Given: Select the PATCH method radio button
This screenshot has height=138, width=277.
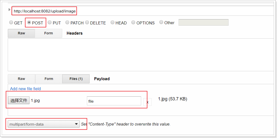Looking at the screenshot, I should (67, 23).
